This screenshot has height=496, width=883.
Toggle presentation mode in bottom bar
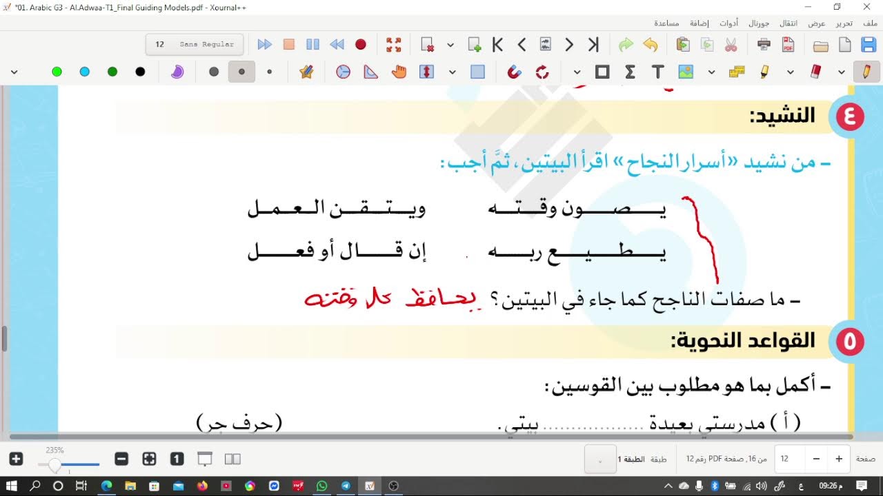(x=205, y=459)
